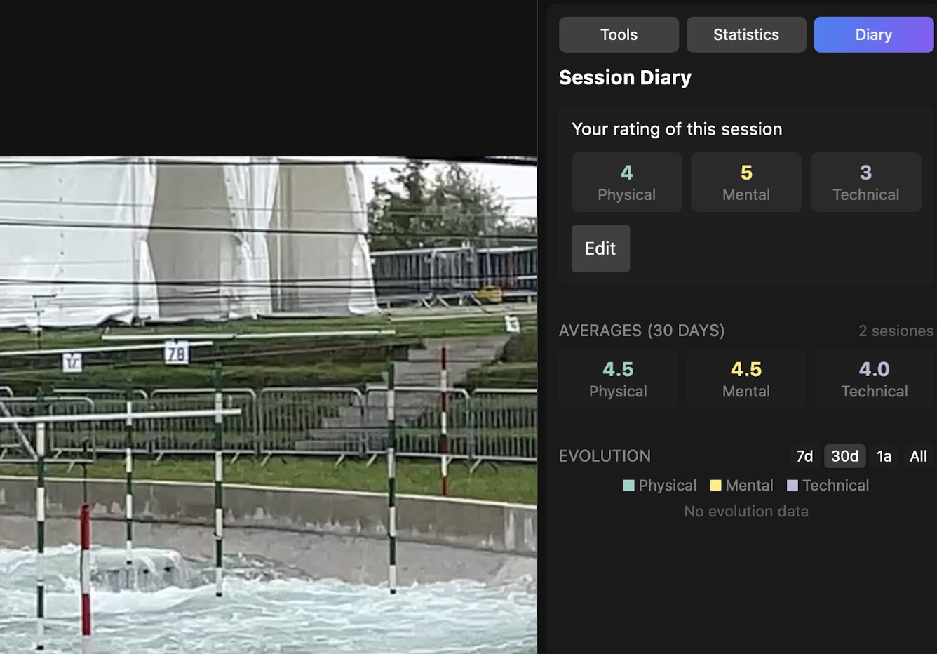937x654 pixels.
Task: Click the slalom course video frame
Action: [268, 404]
